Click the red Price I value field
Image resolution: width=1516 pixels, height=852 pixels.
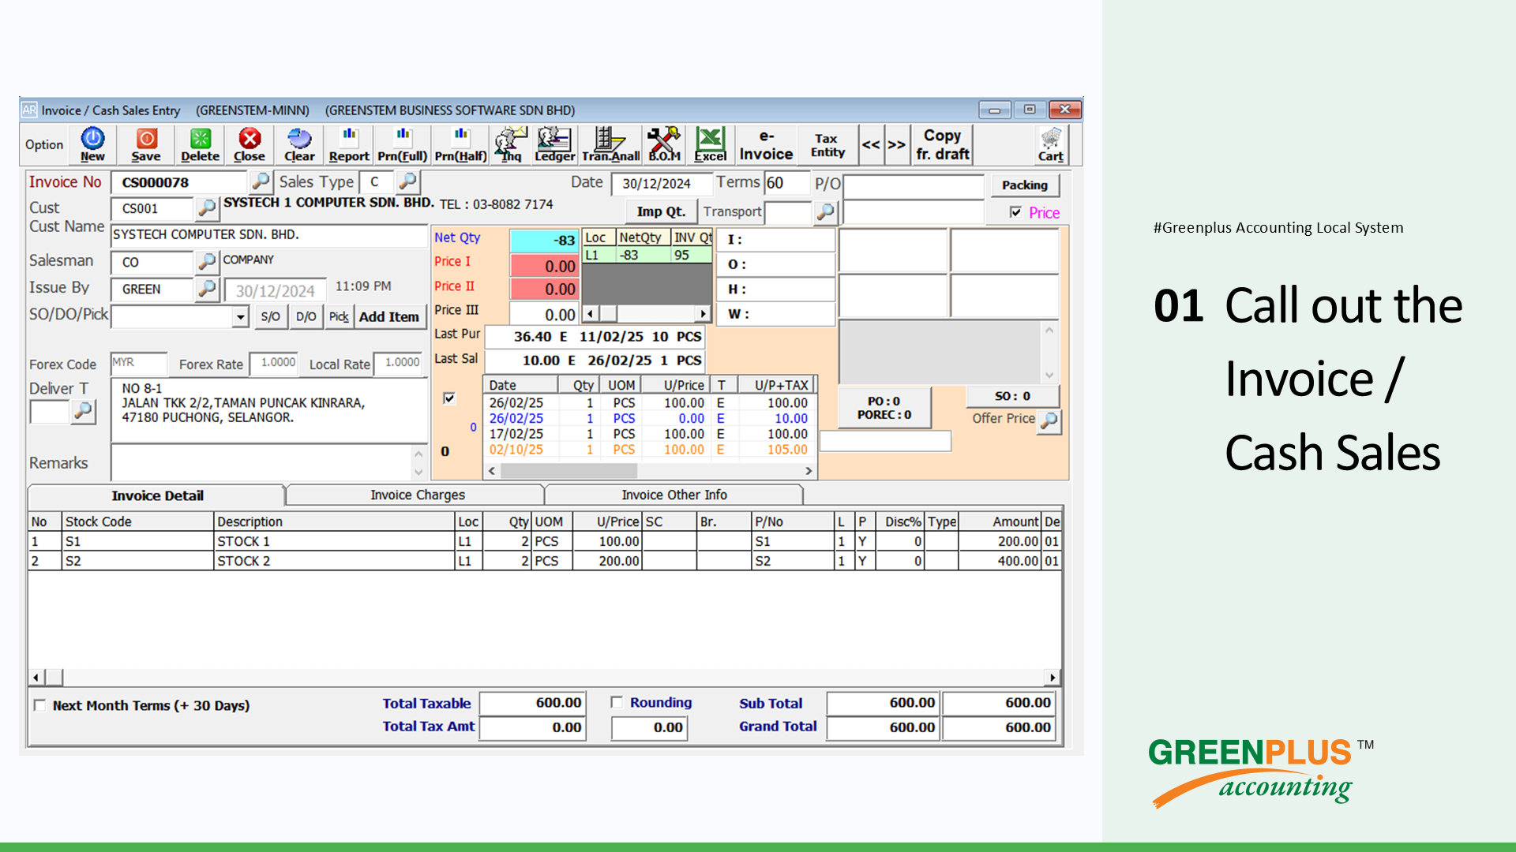544,266
